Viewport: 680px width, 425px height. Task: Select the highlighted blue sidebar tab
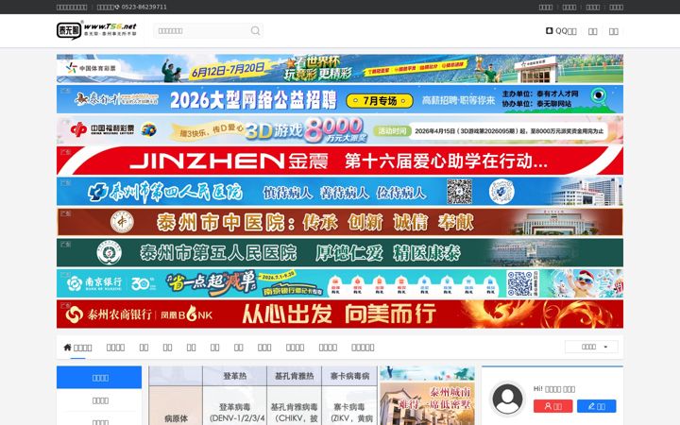99,377
